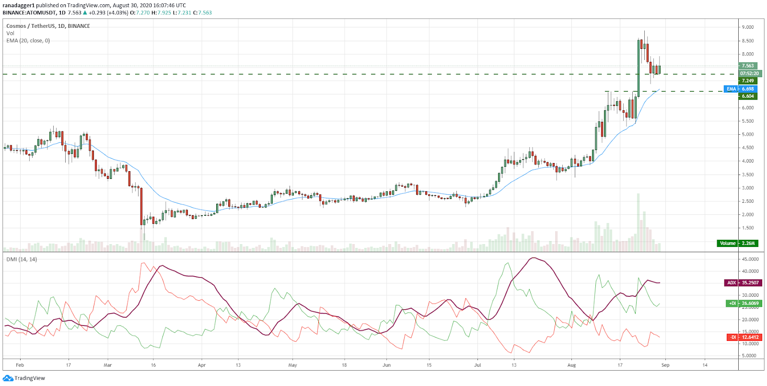Click the Volume 2.26M tag
This screenshot has height=386, width=767.
tap(737, 243)
